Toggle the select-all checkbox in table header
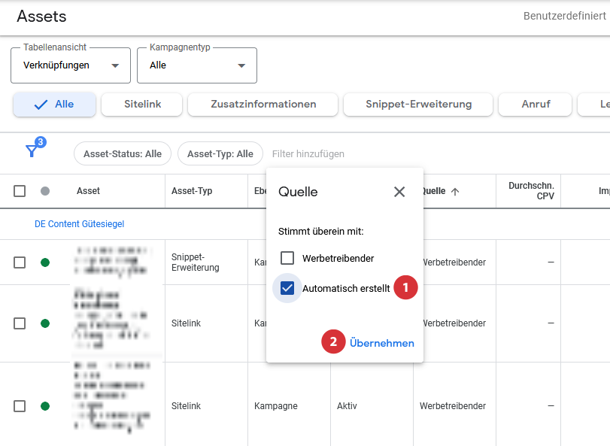Viewport: 610px width, 446px height. [20, 191]
